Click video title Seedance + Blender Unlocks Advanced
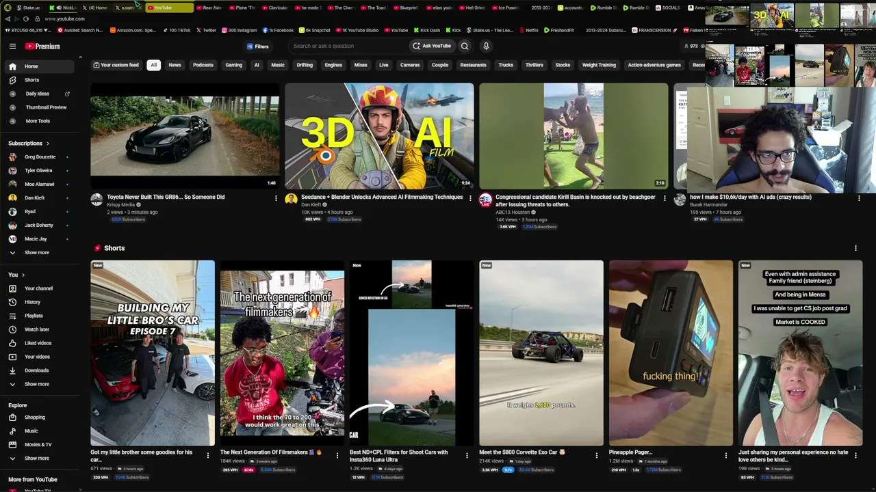 click(382, 197)
